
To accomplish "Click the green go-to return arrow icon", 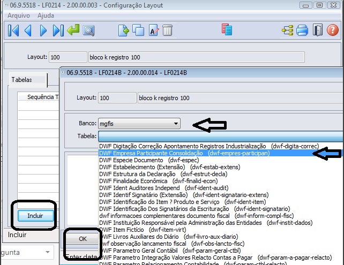I will 73,29.
